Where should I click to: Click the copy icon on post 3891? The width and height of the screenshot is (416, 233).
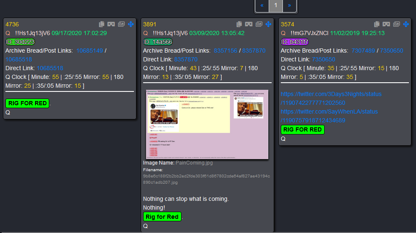click(x=239, y=24)
